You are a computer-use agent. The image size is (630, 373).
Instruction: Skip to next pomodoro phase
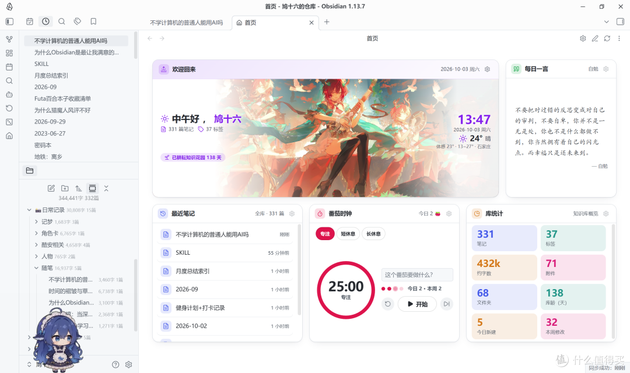click(x=446, y=304)
